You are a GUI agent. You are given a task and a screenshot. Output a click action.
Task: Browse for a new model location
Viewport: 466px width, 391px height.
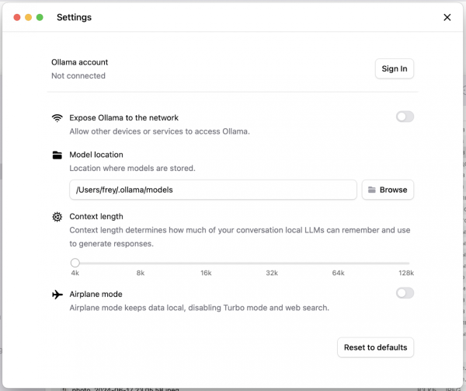click(388, 190)
